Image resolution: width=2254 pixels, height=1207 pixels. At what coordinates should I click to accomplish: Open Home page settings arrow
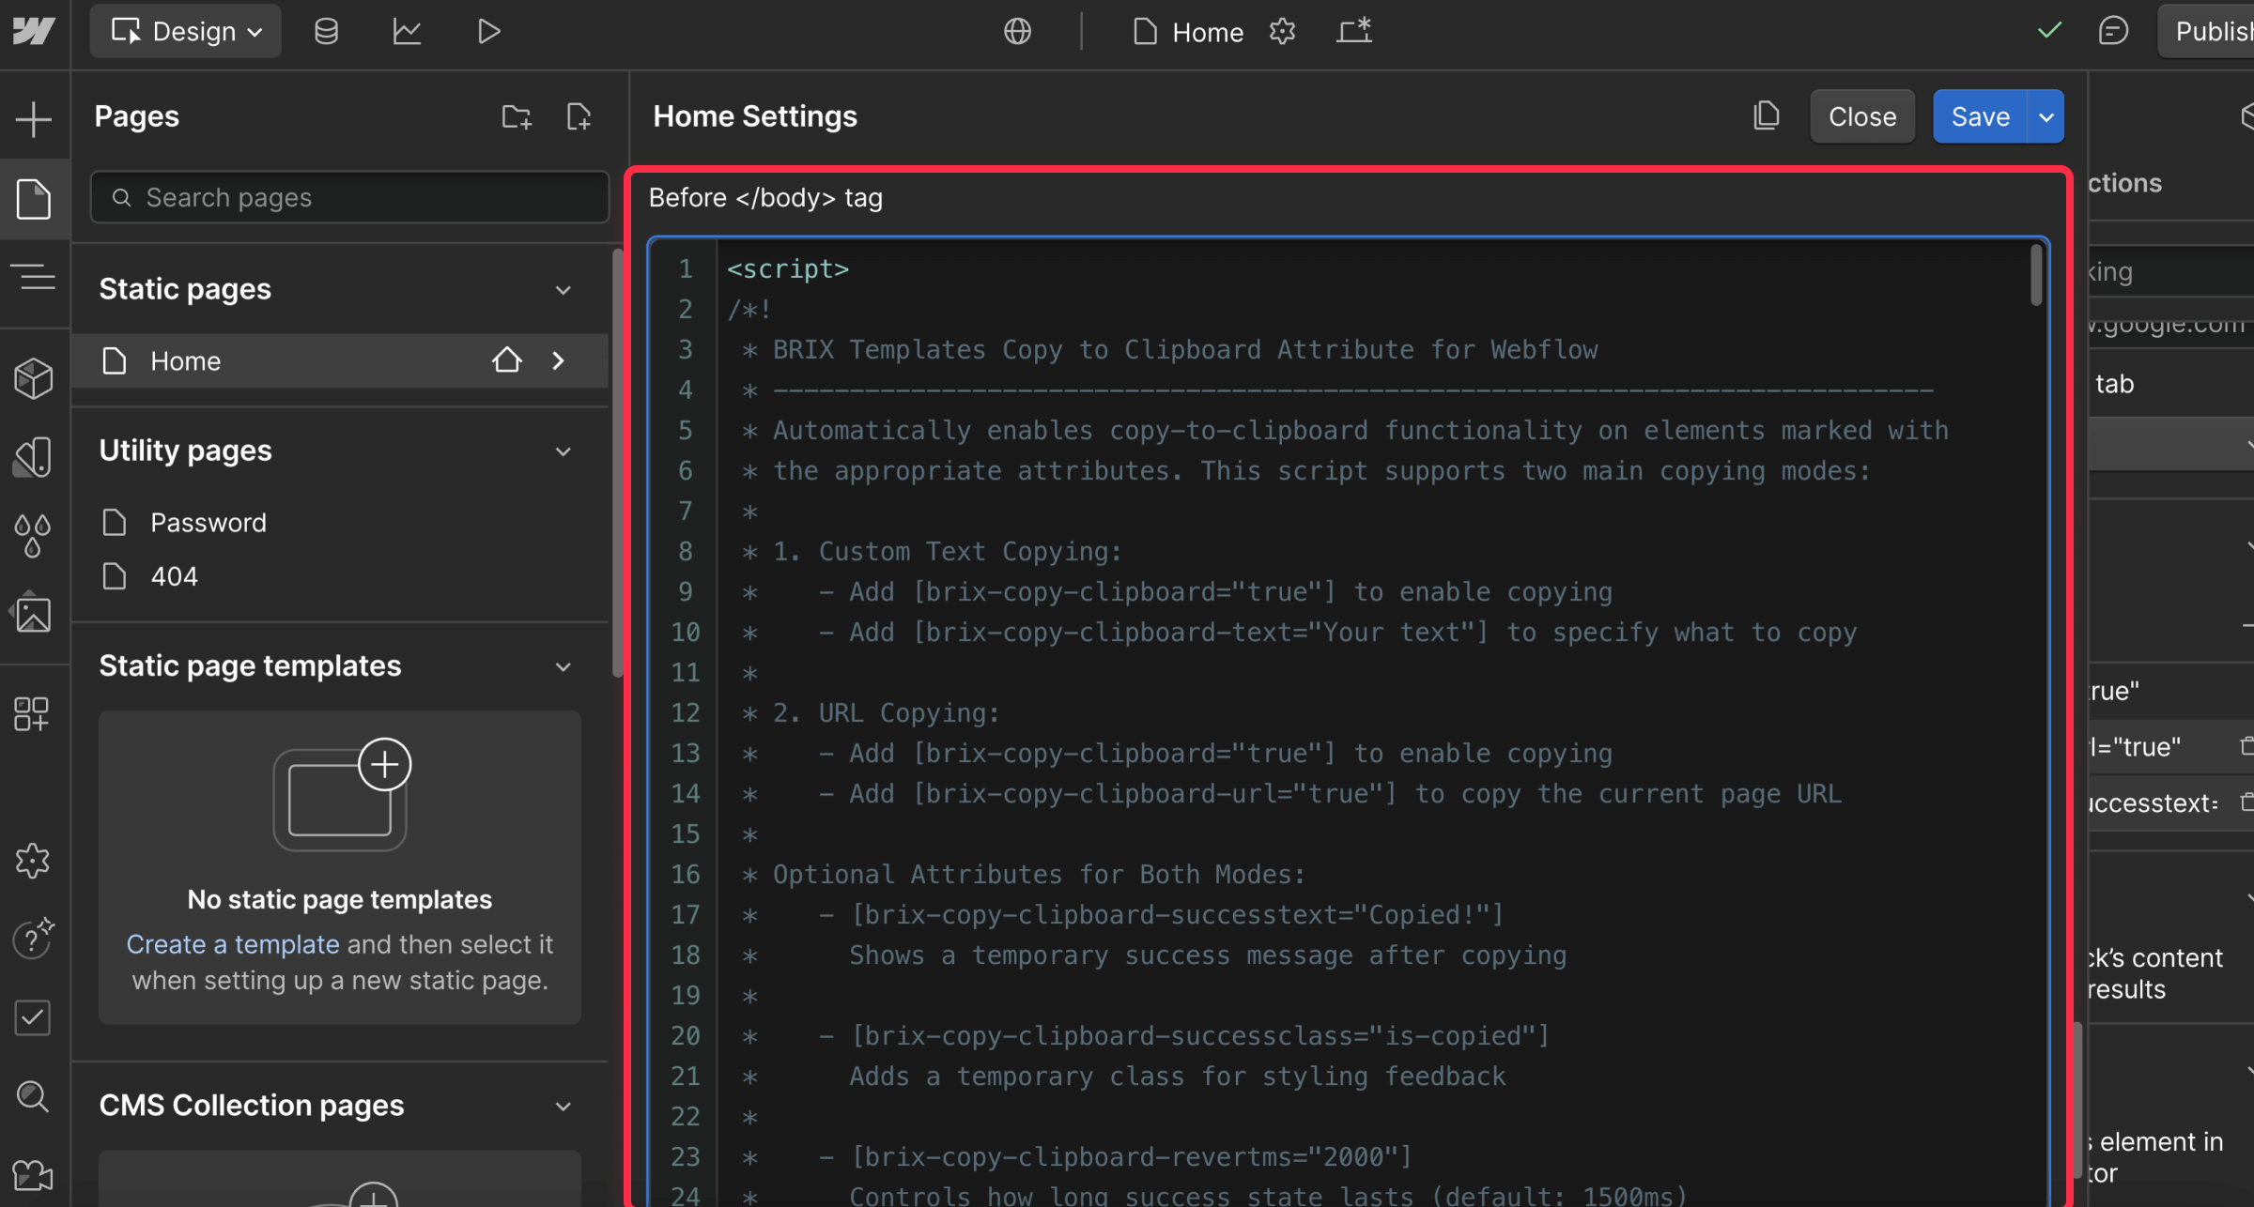coord(559,360)
